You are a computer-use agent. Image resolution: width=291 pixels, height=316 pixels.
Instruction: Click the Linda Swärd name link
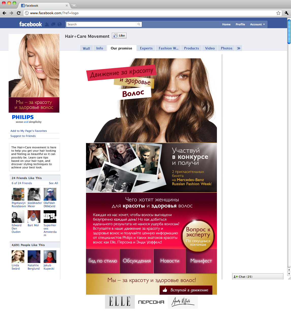(15, 267)
